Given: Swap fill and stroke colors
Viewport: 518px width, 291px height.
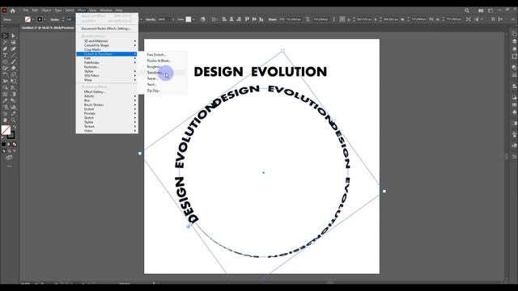Looking at the screenshot, I should pyautogui.click(x=15, y=127).
